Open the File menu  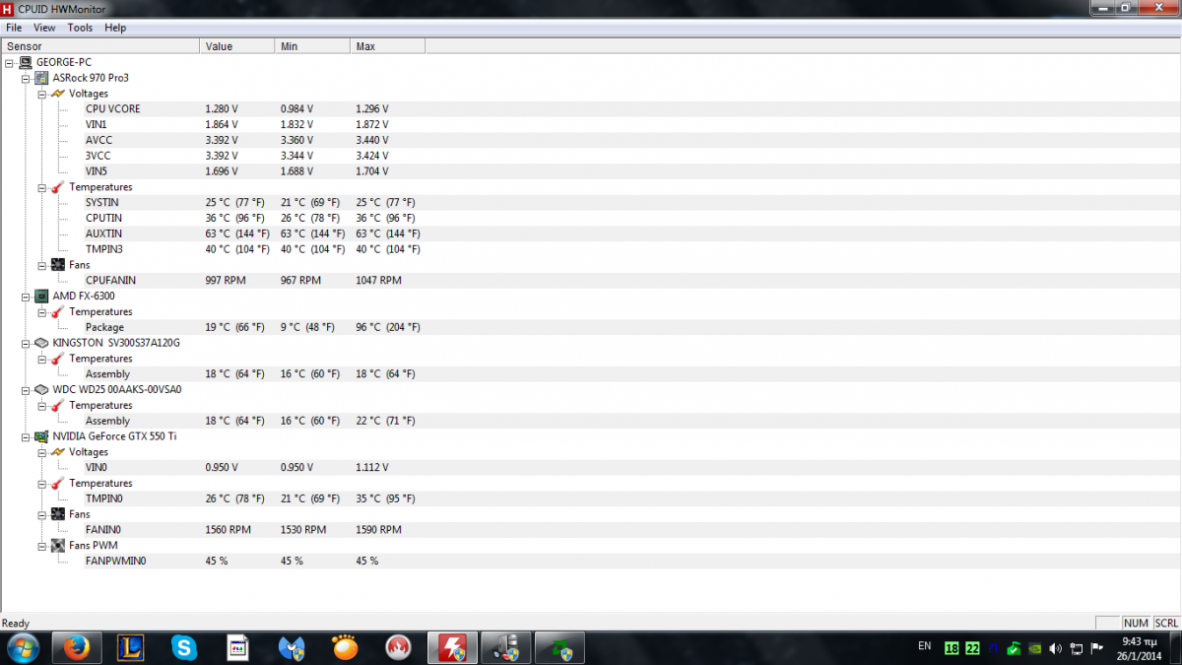pyautogui.click(x=14, y=28)
